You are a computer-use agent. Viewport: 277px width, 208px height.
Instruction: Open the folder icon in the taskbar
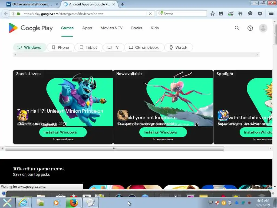pos(41,203)
